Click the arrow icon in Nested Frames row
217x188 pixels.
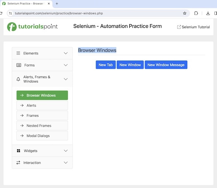click(x=22, y=126)
